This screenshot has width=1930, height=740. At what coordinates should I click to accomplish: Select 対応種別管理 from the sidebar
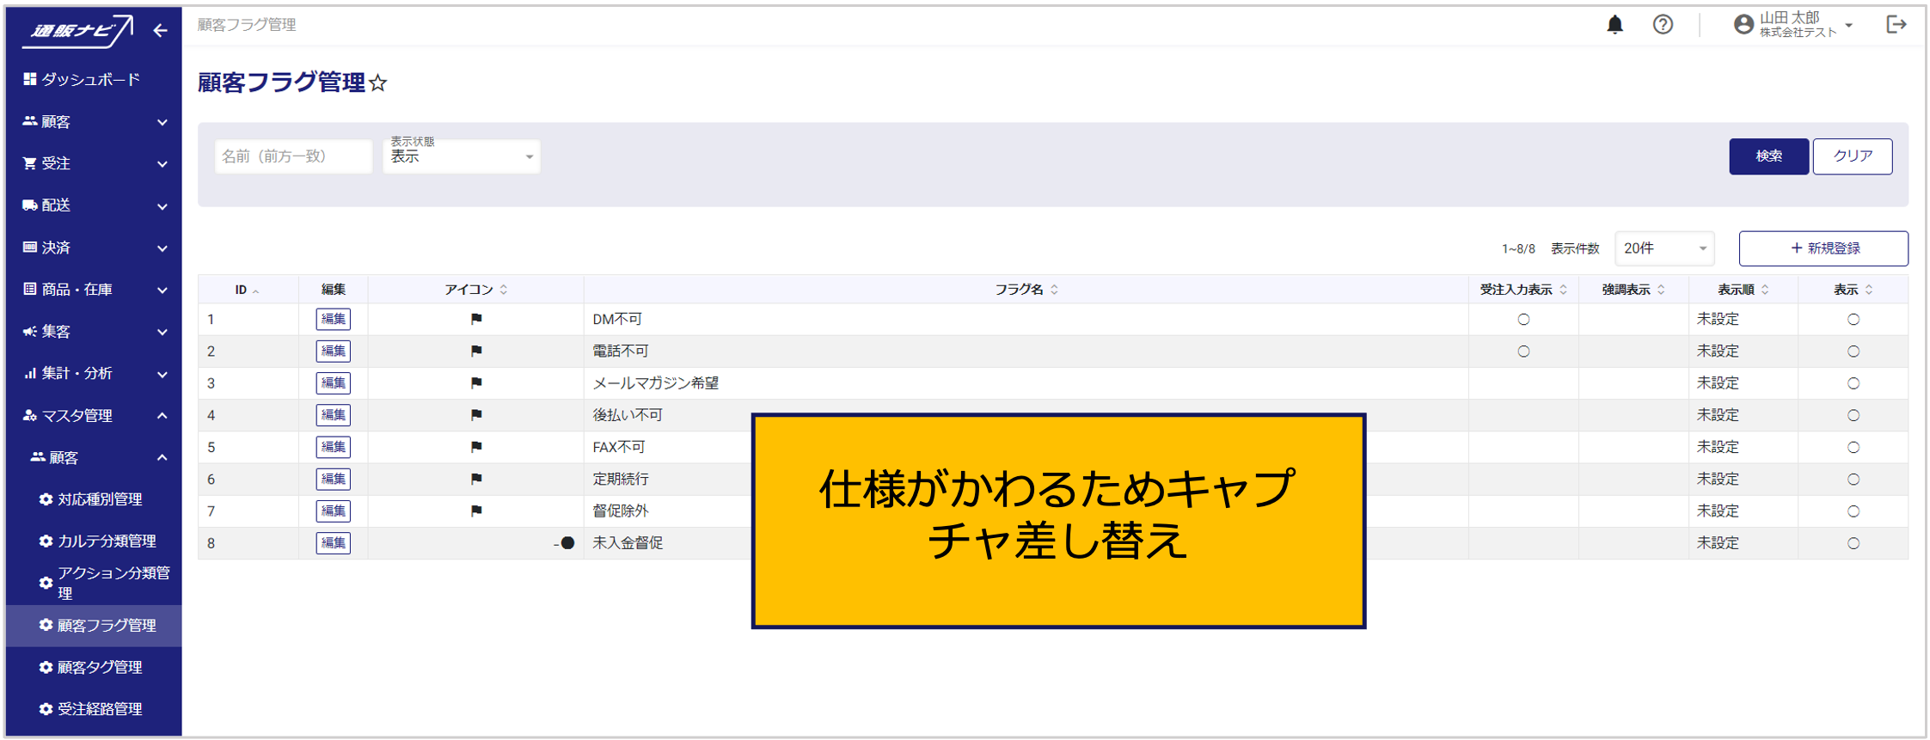100,499
